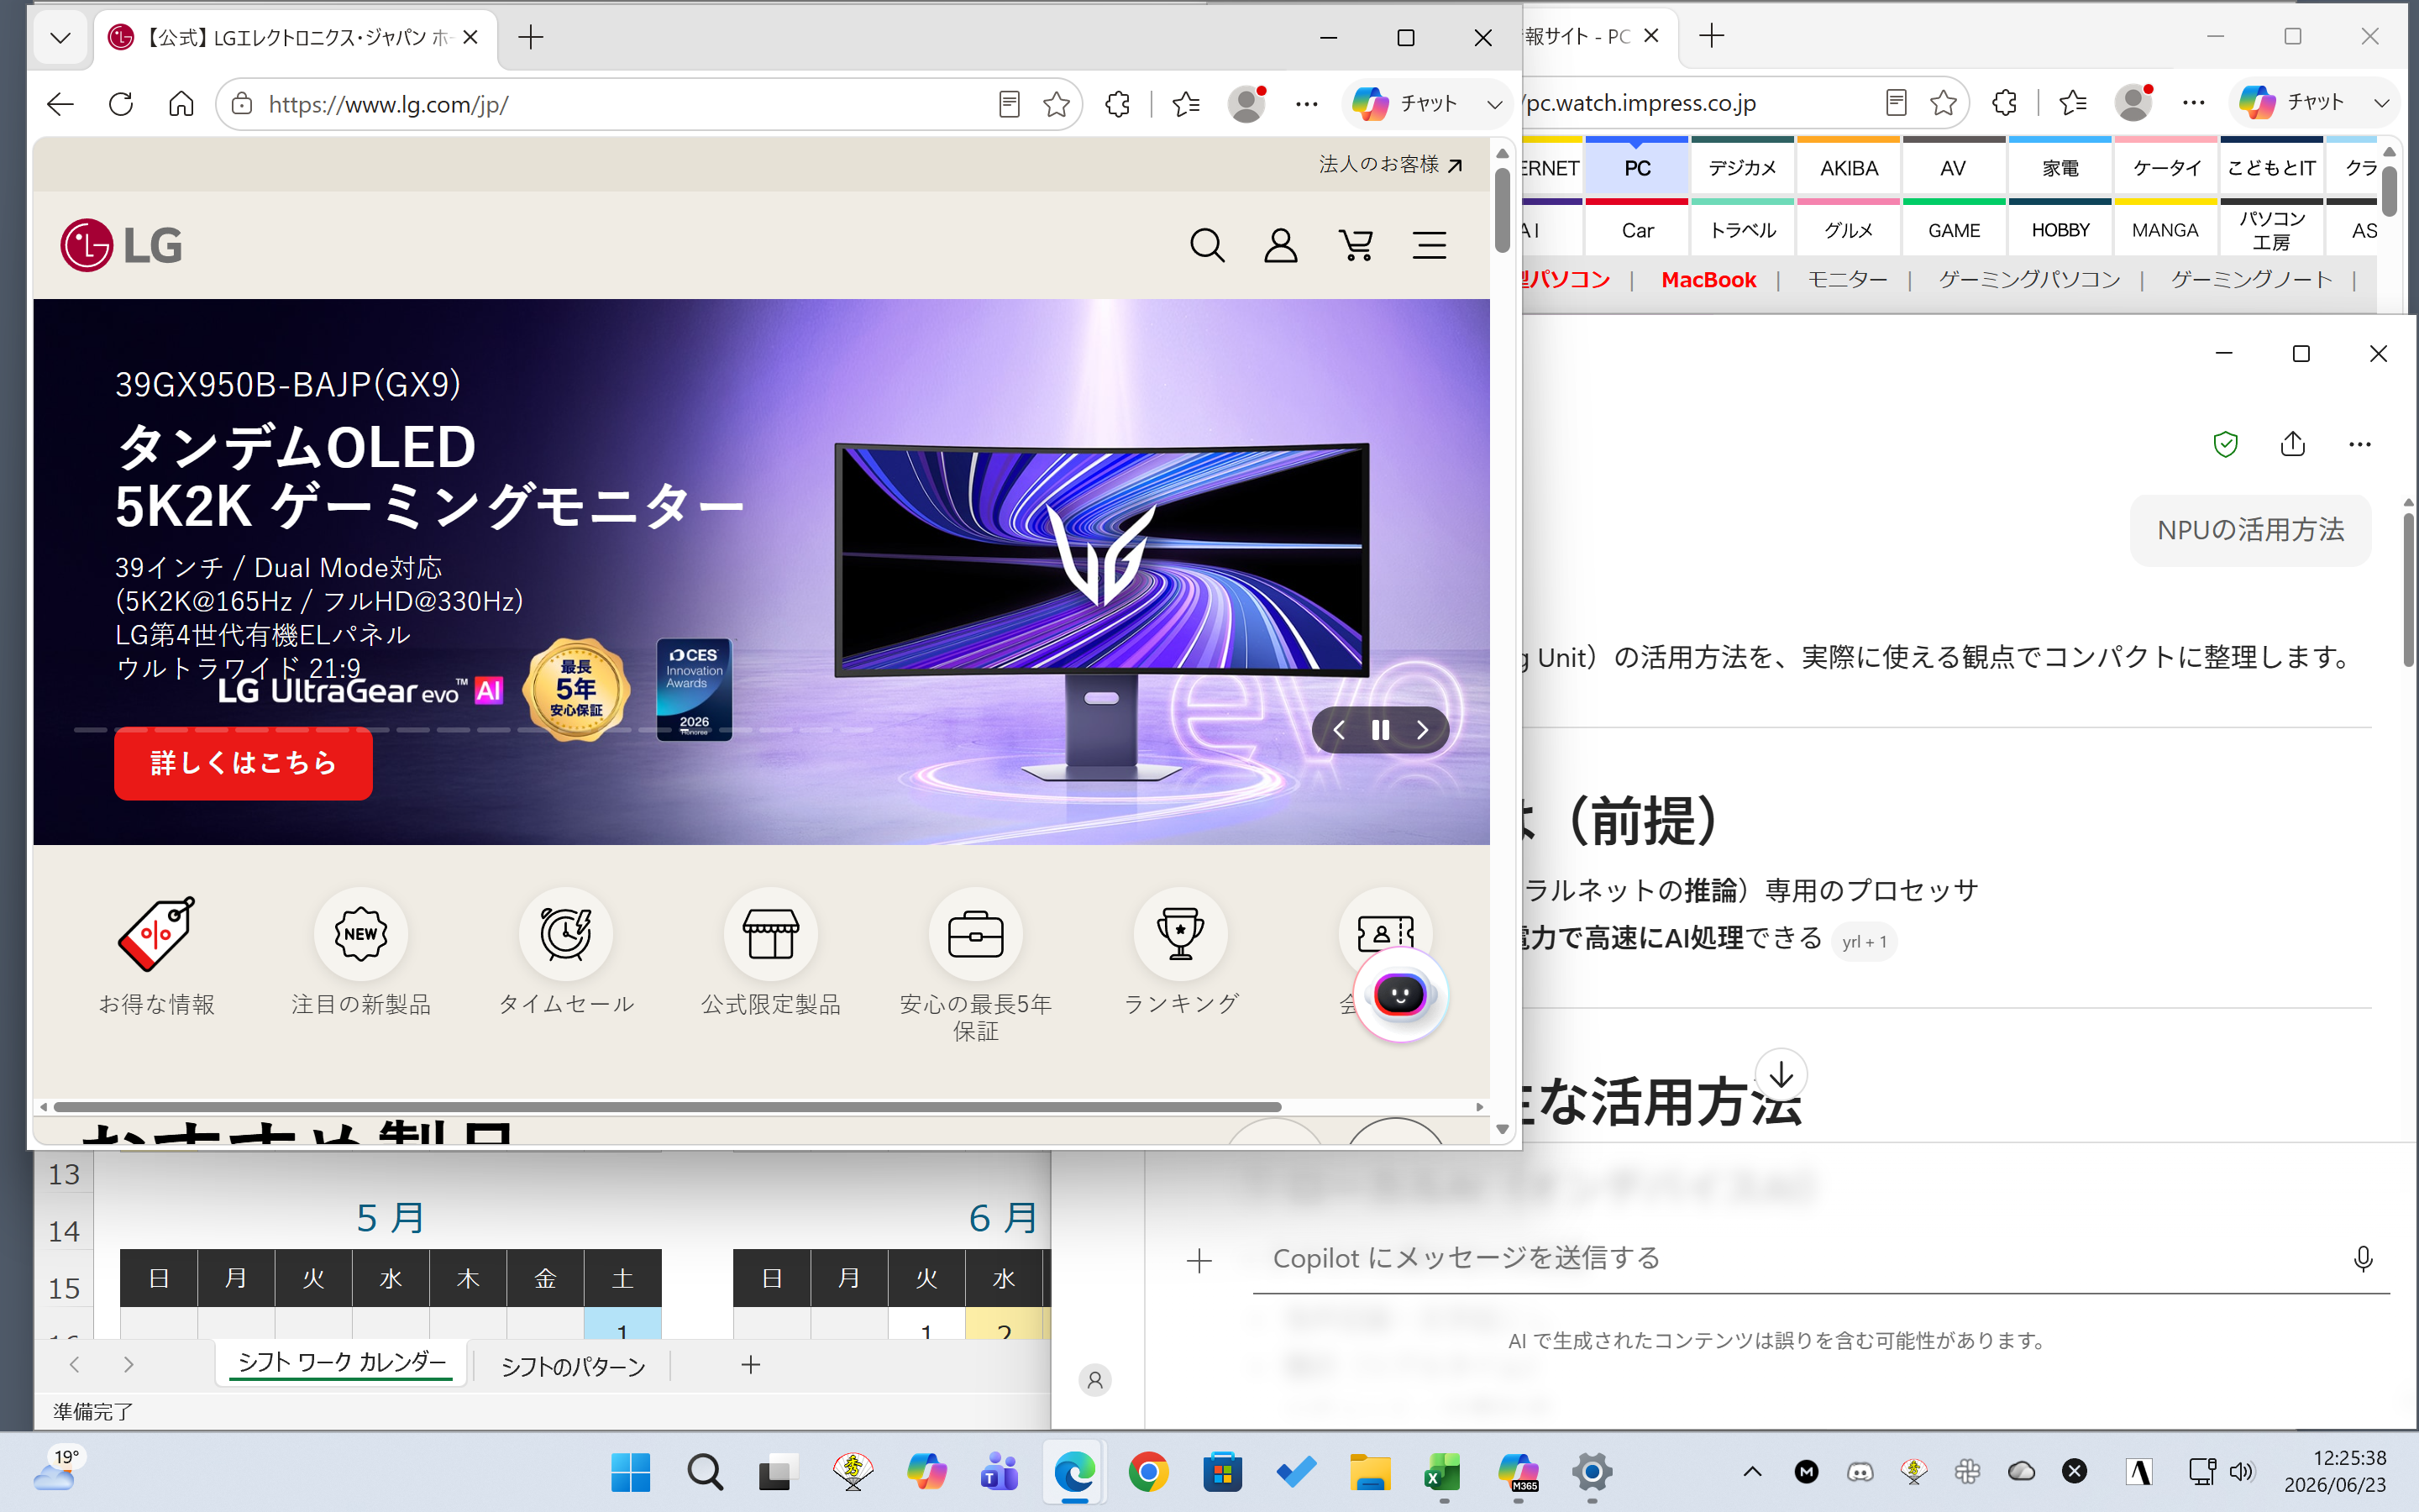The height and width of the screenshot is (1512, 2419).
Task: Open the LG shopping cart icon
Action: [1356, 245]
